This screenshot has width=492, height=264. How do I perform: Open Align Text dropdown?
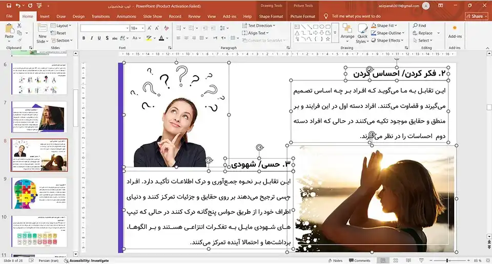click(x=255, y=33)
